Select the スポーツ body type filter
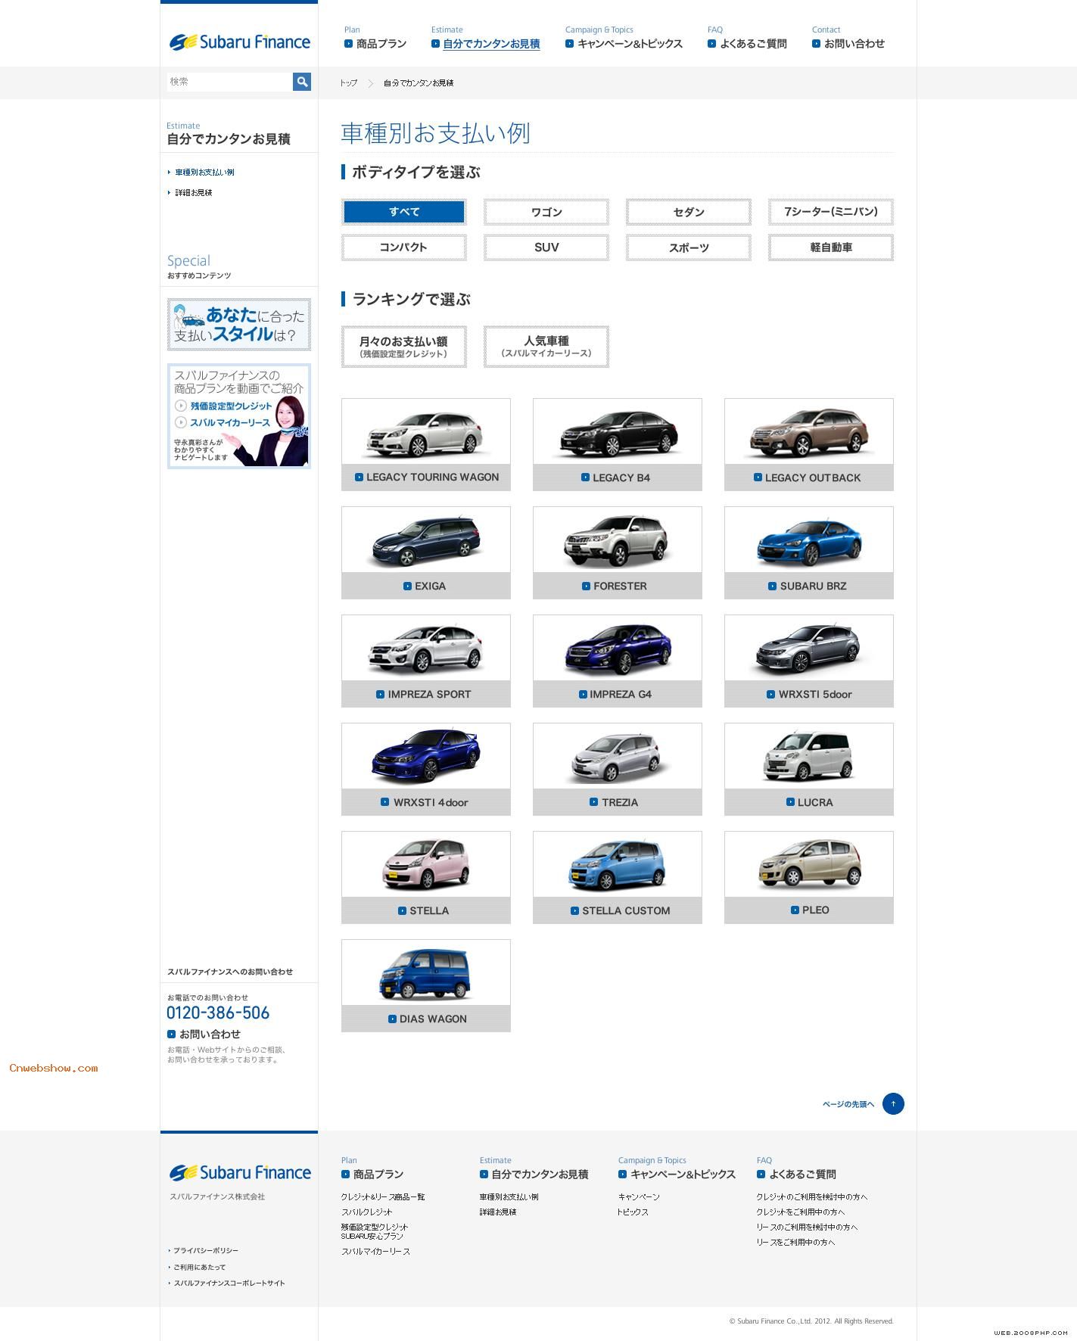This screenshot has width=1077, height=1341. pos(689,247)
